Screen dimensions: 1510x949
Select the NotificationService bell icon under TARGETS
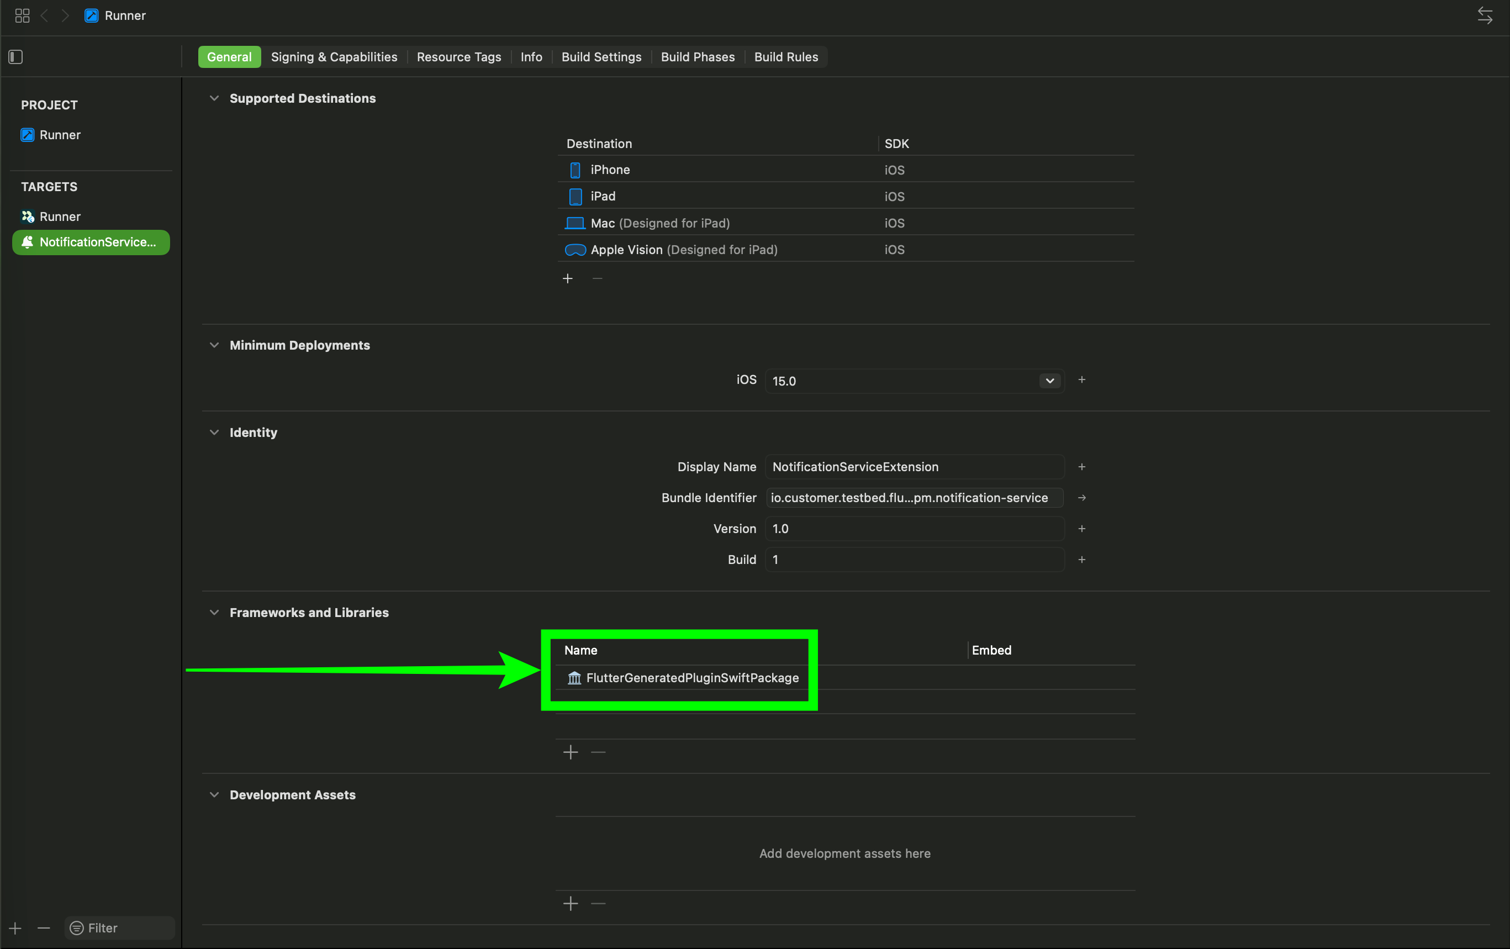(28, 242)
